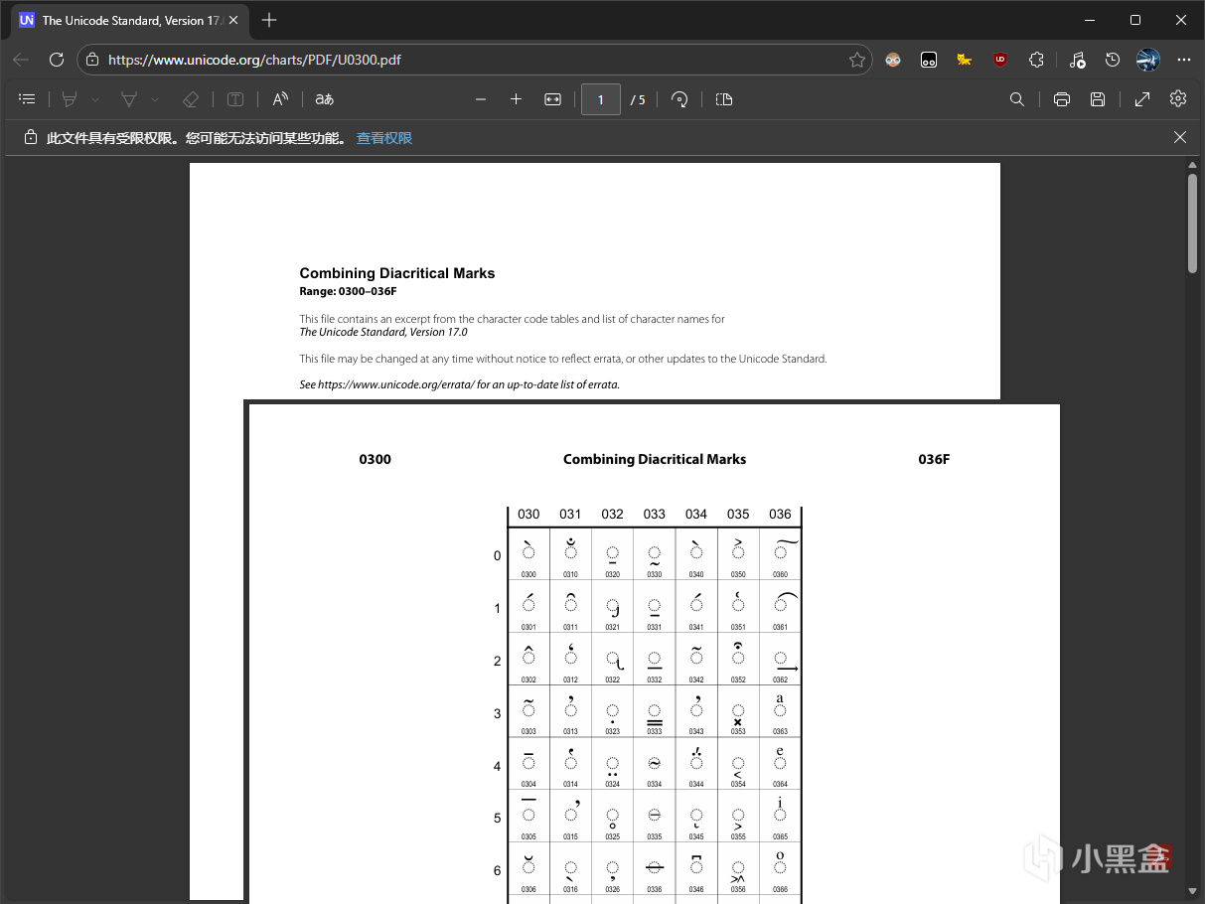1205x904 pixels.
Task: Choose the Add text tool
Action: pyautogui.click(x=235, y=99)
